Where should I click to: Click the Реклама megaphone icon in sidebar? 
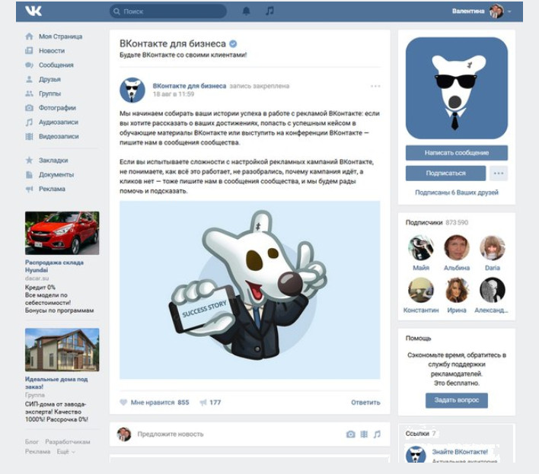coord(29,189)
